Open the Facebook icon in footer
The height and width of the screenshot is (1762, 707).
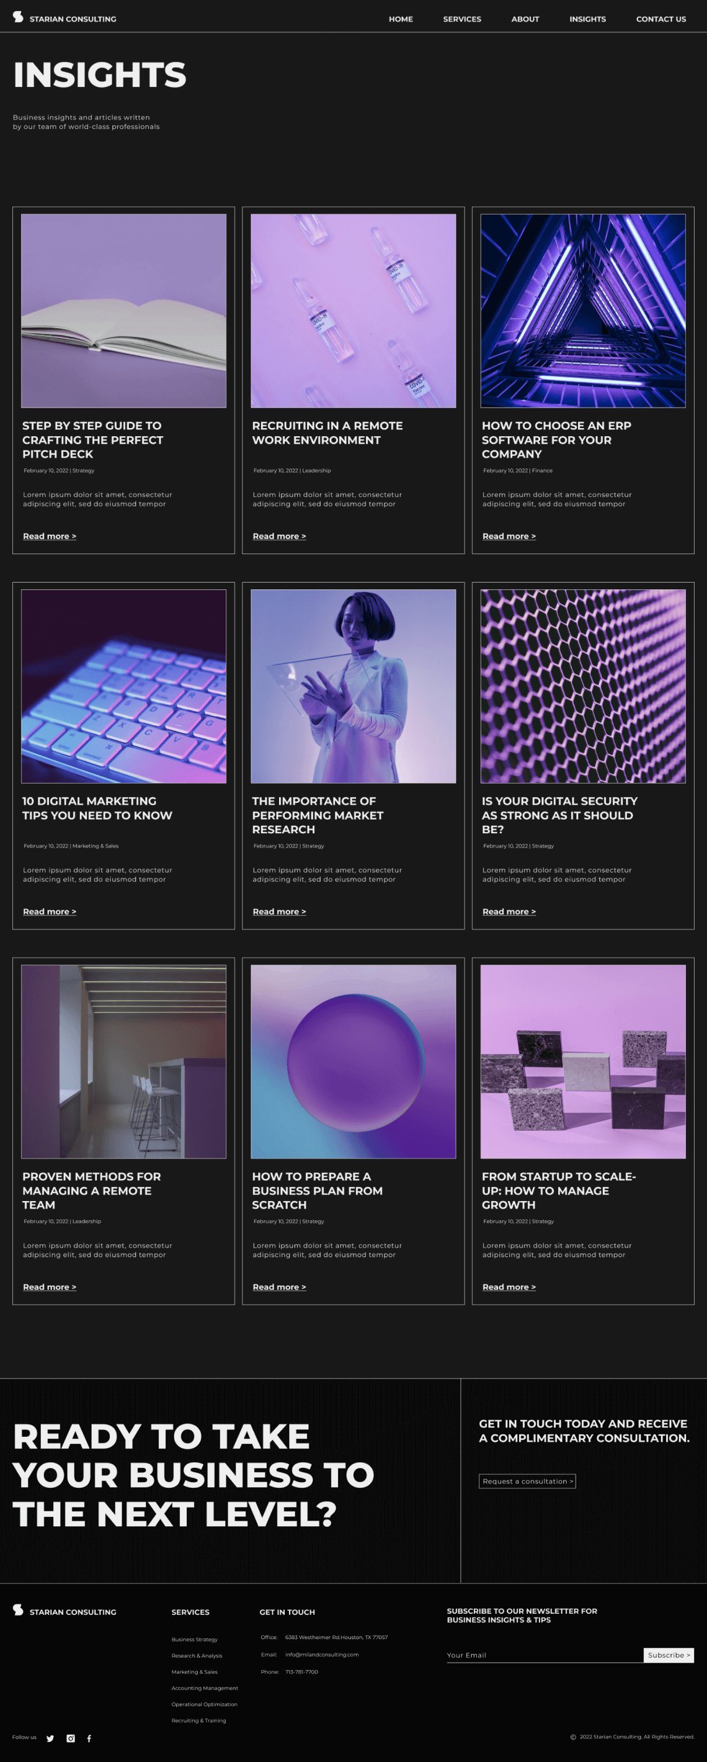(89, 1738)
